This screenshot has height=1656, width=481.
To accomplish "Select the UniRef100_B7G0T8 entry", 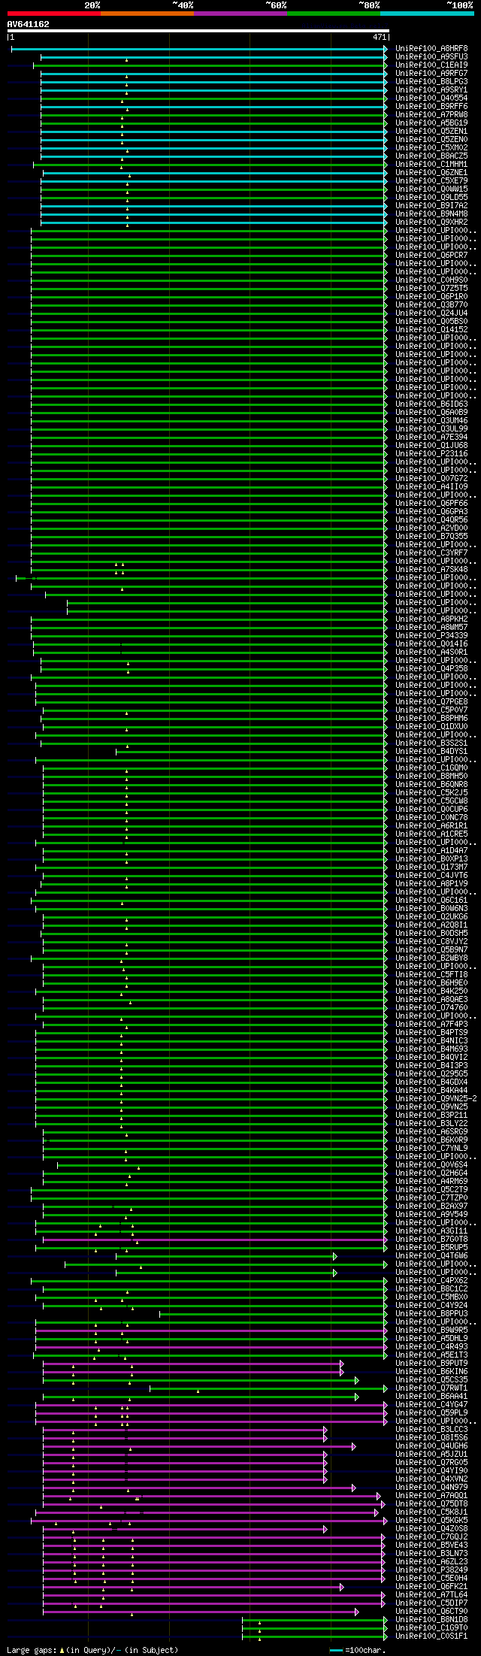I will (431, 1240).
